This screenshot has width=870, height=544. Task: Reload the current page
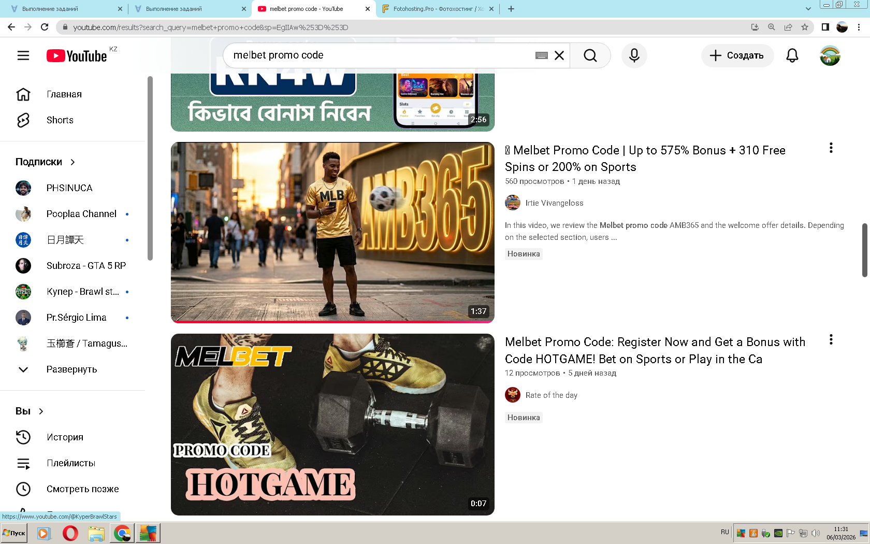(x=45, y=27)
